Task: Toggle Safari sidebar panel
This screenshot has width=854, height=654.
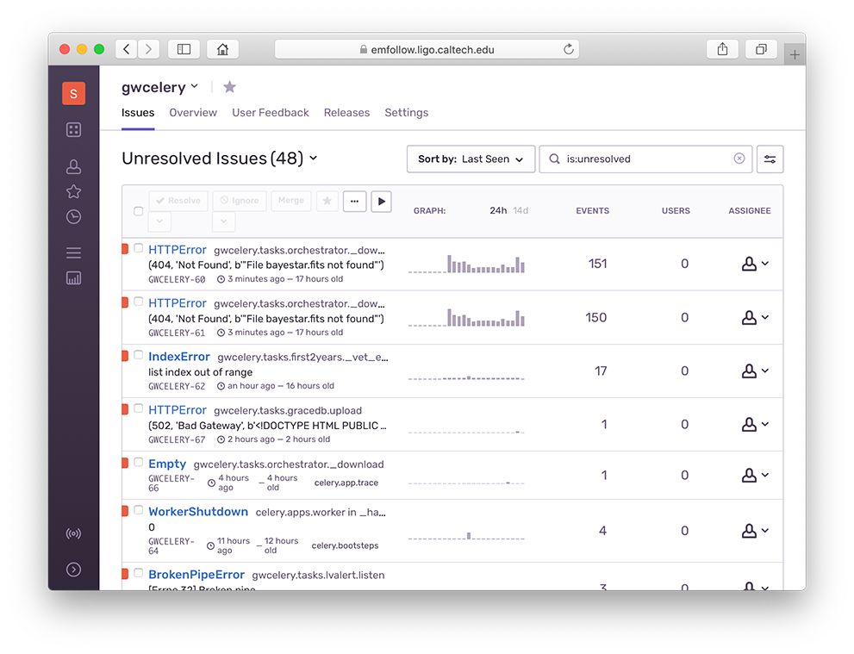Action: (x=184, y=50)
